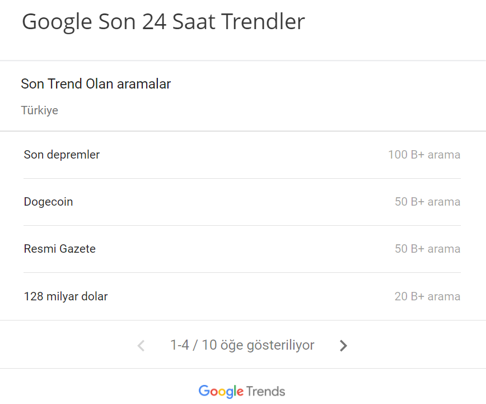The width and height of the screenshot is (486, 404).
Task: Click Dogecoin's 50 B+ arama count
Action: coord(427,202)
